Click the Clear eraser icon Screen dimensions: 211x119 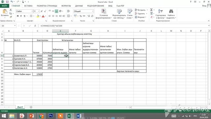(152, 17)
